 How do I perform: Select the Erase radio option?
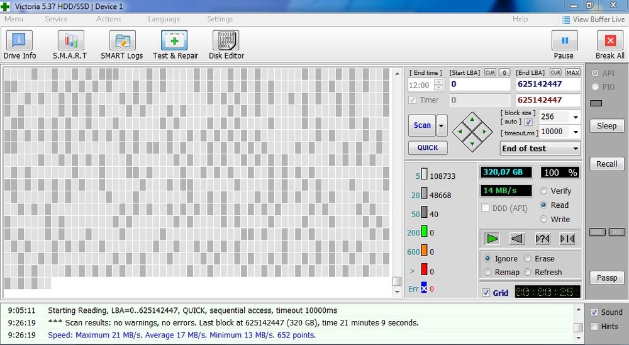pyautogui.click(x=528, y=258)
